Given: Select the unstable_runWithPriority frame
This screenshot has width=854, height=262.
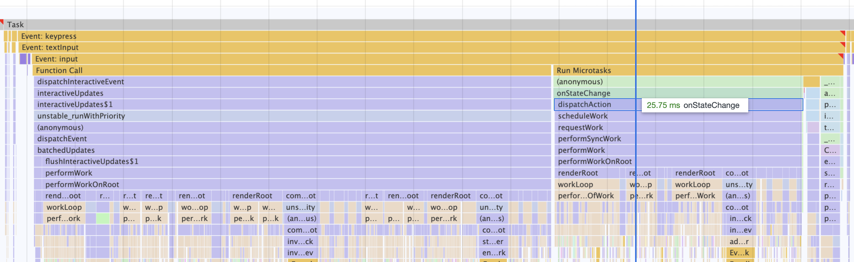Looking at the screenshot, I should pyautogui.click(x=292, y=116).
